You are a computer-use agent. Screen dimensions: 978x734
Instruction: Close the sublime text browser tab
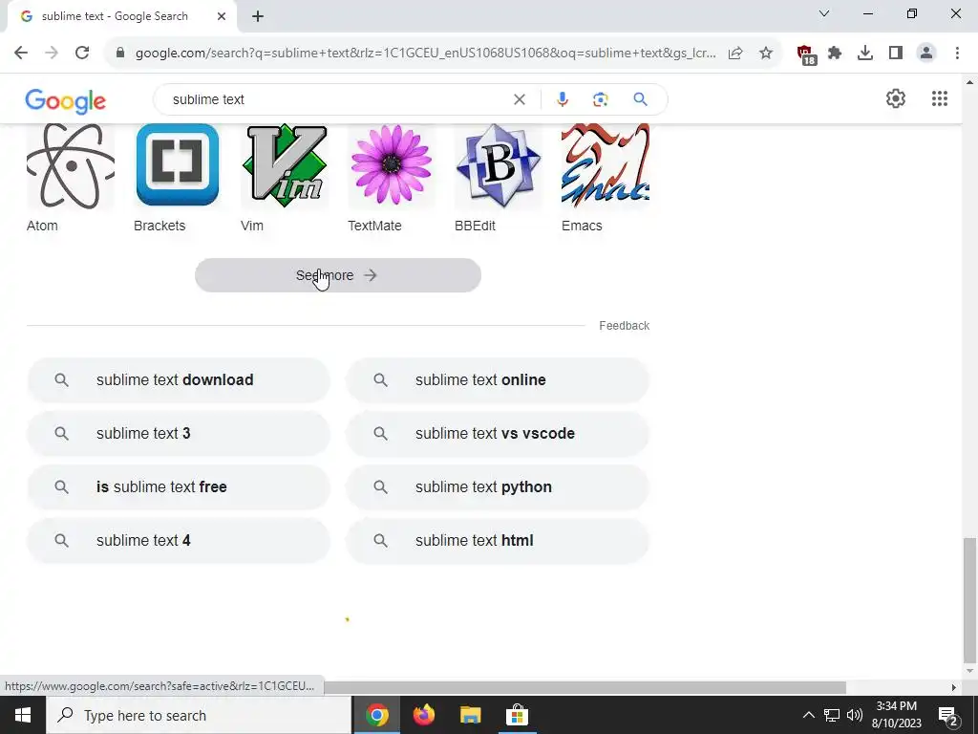coord(221,16)
